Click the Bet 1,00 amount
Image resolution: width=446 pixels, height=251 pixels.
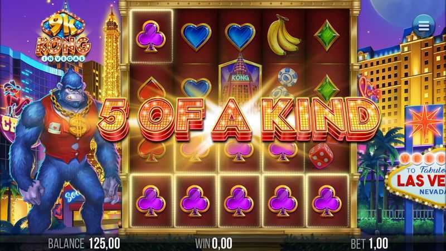click(369, 244)
